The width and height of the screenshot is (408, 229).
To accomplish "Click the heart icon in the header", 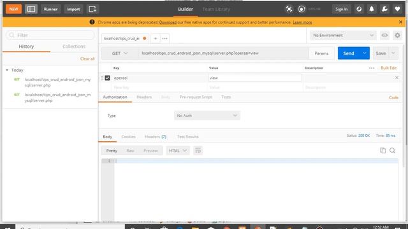I will [397, 9].
